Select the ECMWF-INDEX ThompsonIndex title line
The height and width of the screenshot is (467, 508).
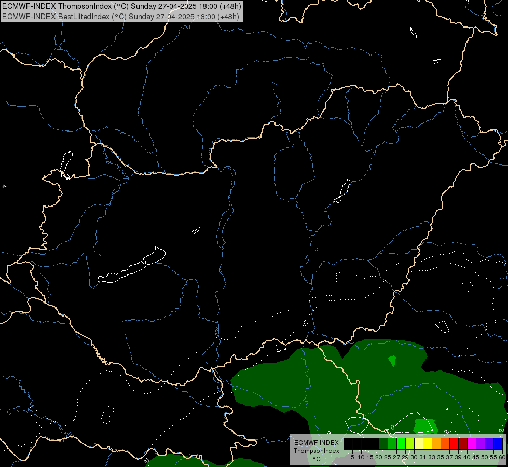click(121, 6)
